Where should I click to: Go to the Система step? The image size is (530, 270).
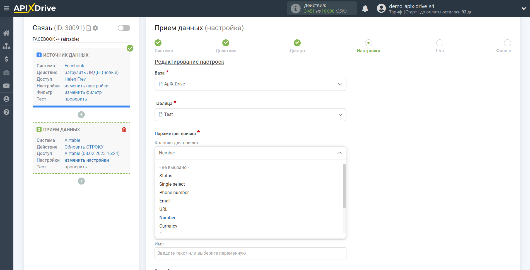(158, 43)
